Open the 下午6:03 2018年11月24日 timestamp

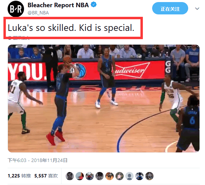(37, 160)
